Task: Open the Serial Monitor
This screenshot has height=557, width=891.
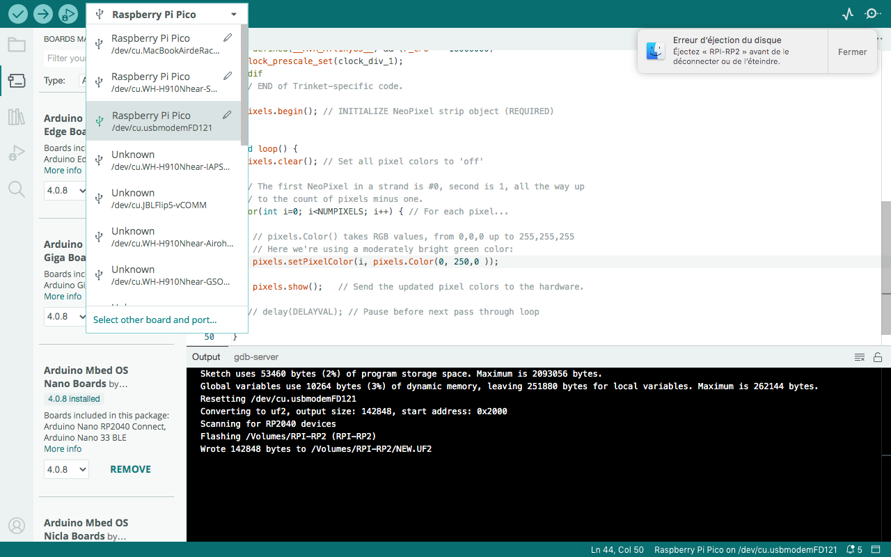Action: 872,13
